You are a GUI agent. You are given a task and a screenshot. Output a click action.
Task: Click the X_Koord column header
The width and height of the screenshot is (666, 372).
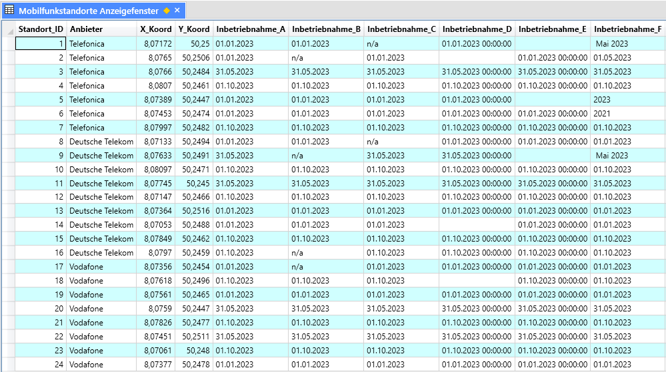(x=156, y=29)
